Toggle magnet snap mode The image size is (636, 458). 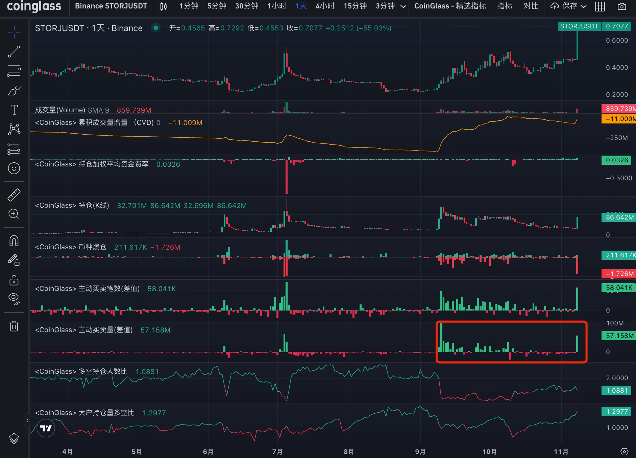pyautogui.click(x=14, y=240)
